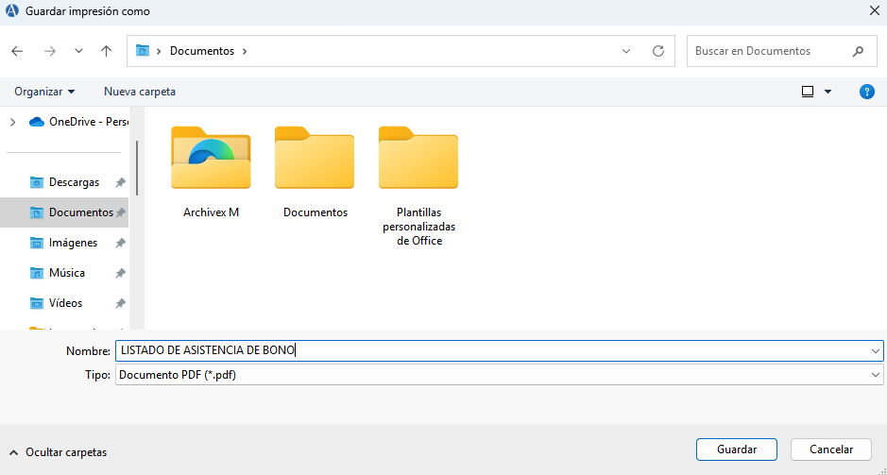This screenshot has height=475, width=887.
Task: Refresh the Documentos folder view
Action: click(x=658, y=51)
